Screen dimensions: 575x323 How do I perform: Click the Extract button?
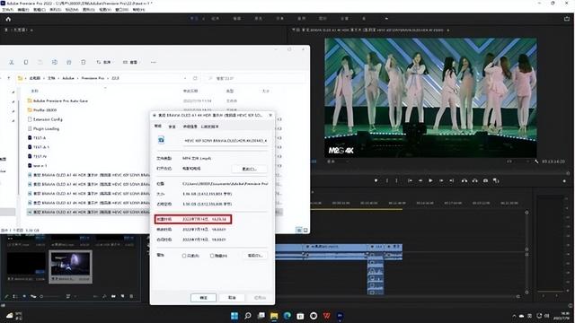click(475, 180)
